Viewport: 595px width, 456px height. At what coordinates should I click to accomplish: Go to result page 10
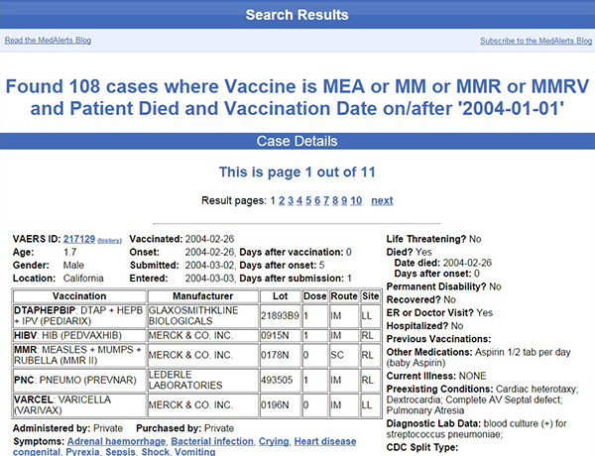pyautogui.click(x=357, y=200)
